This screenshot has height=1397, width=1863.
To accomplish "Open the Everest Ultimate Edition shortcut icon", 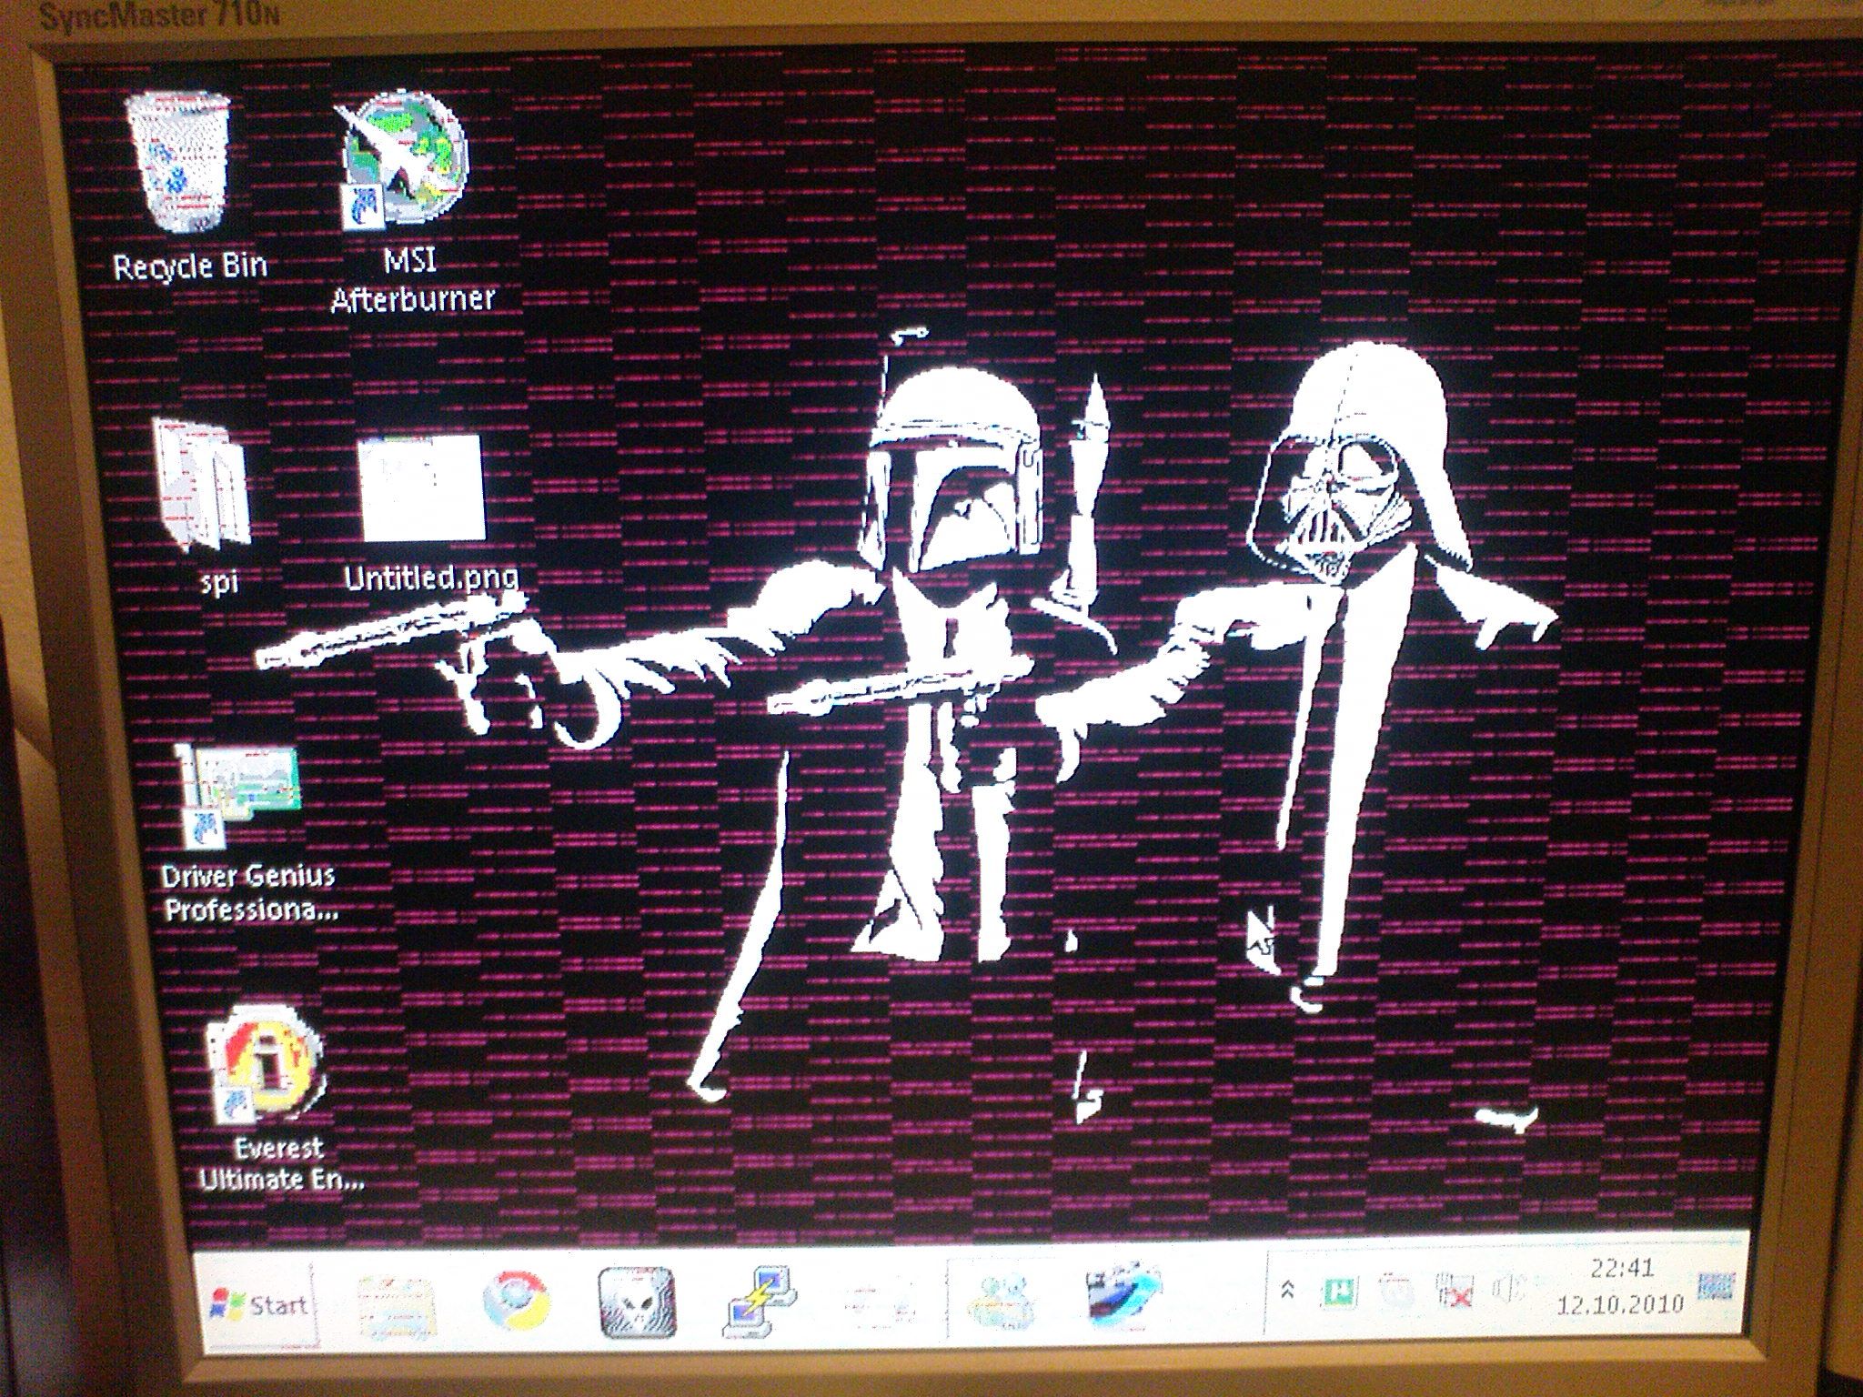I will point(264,1066).
